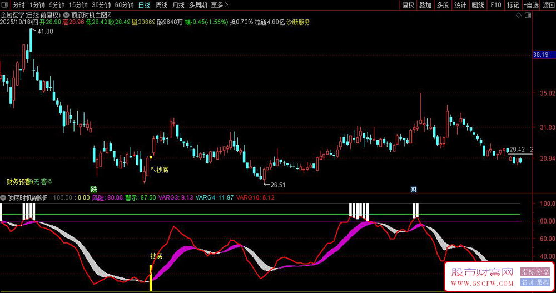Click the 诊断服务 link

[299, 23]
